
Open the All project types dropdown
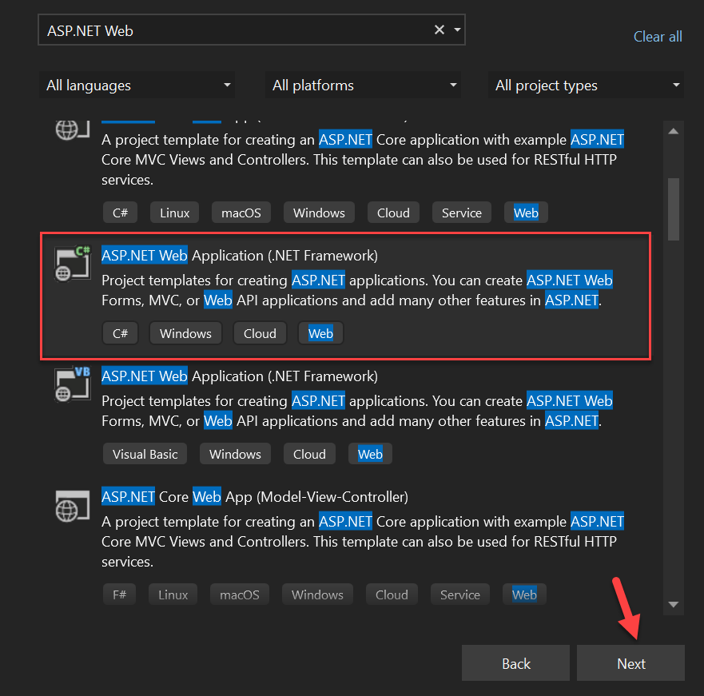pos(586,85)
